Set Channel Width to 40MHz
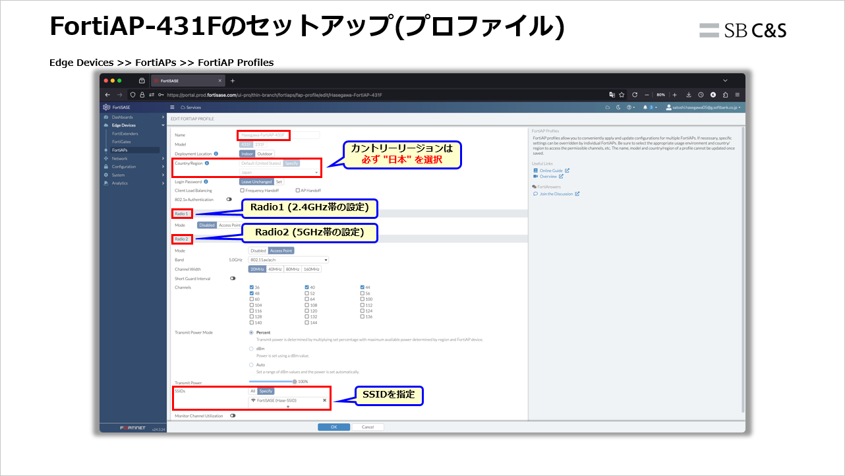 (x=274, y=269)
